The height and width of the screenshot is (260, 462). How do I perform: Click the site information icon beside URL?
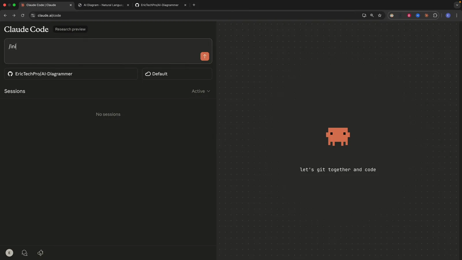[x=33, y=15]
